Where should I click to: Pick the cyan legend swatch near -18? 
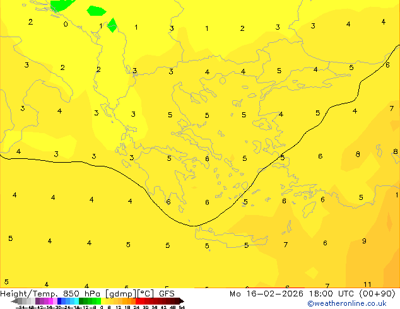pyautogui.click(x=76, y=301)
